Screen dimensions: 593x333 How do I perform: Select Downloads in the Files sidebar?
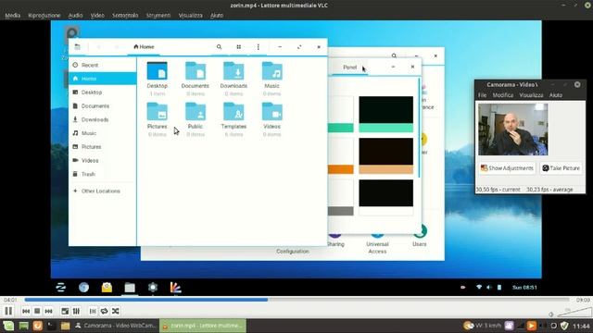coord(103,119)
